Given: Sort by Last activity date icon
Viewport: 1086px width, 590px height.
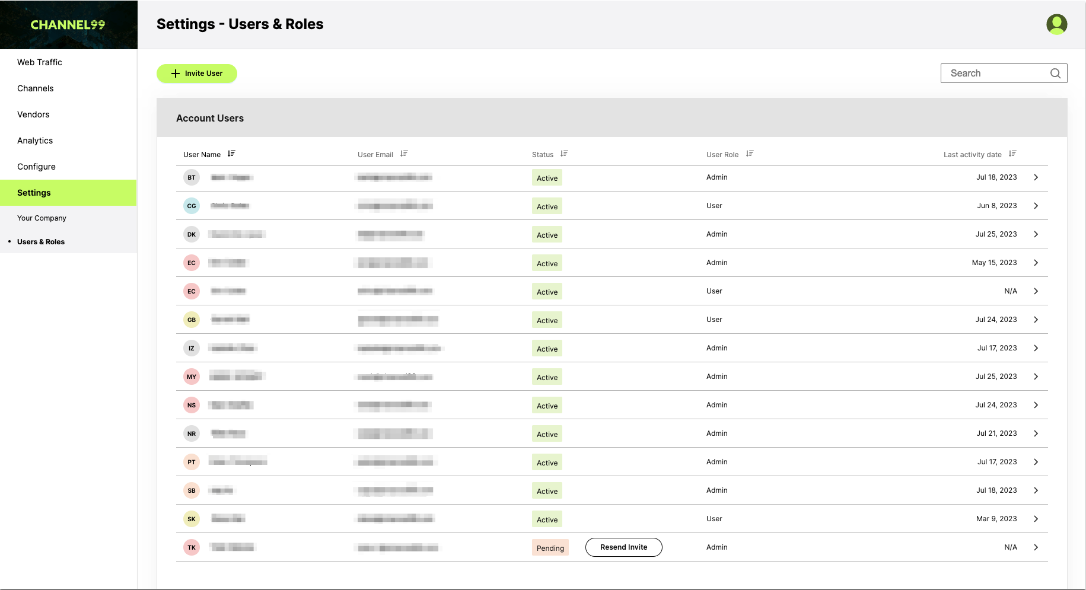Looking at the screenshot, I should coord(1012,154).
